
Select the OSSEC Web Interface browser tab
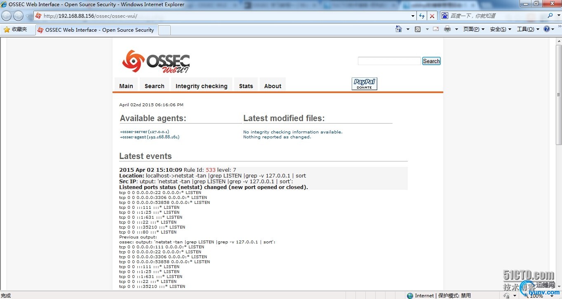(96, 30)
